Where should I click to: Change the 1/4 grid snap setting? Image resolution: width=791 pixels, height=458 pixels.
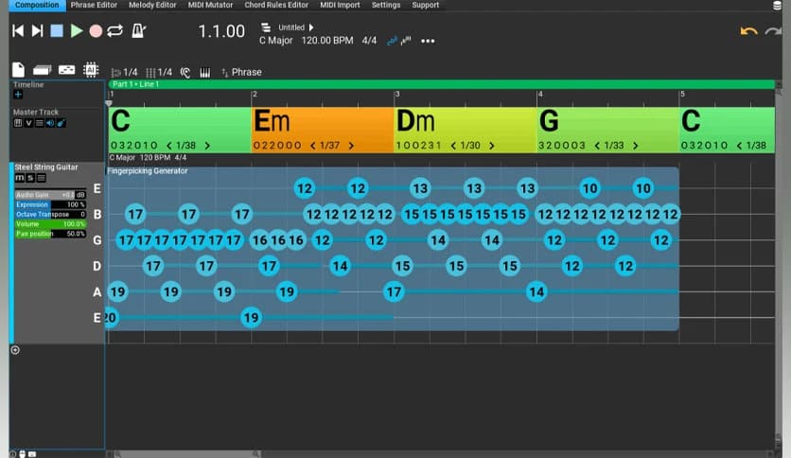pyautogui.click(x=159, y=72)
